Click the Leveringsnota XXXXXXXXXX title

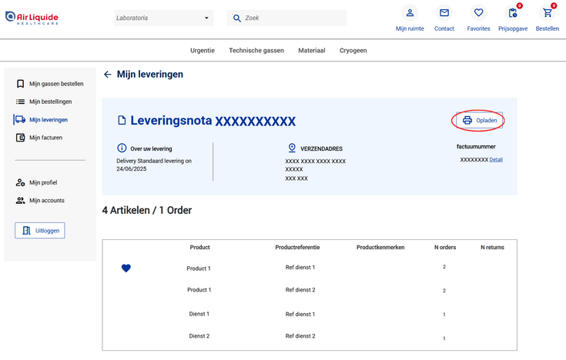coord(213,121)
